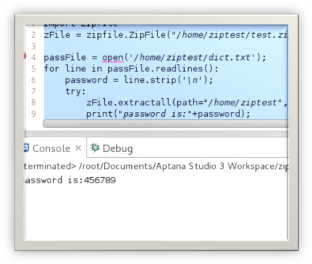Viewport: 312px width, 264px height.
Task: Click the console output password is:456789
Action: [x=70, y=180]
